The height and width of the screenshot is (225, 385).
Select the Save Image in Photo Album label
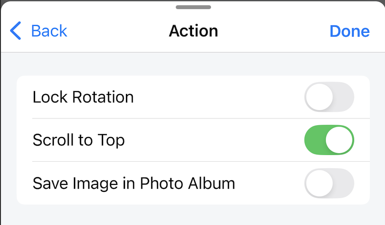point(134,183)
